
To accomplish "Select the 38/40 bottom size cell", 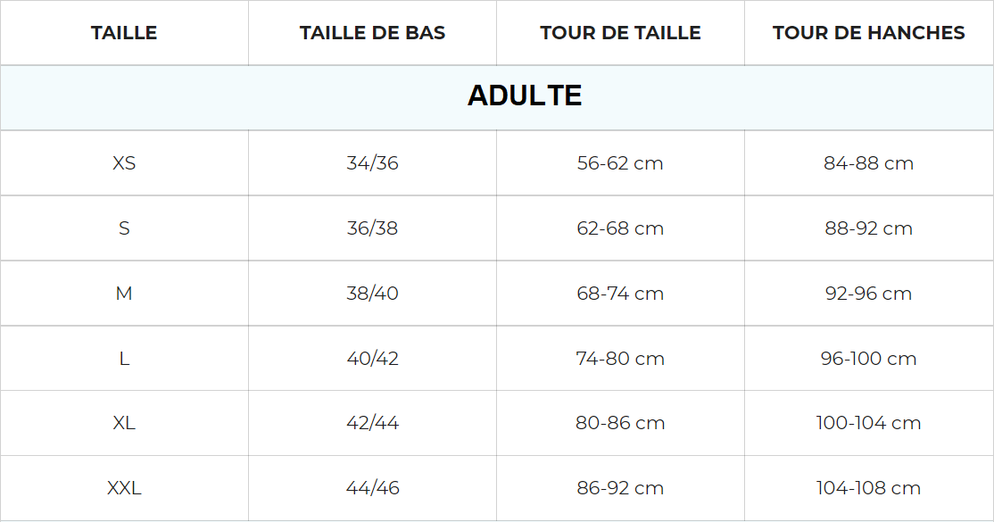I will 372,294.
